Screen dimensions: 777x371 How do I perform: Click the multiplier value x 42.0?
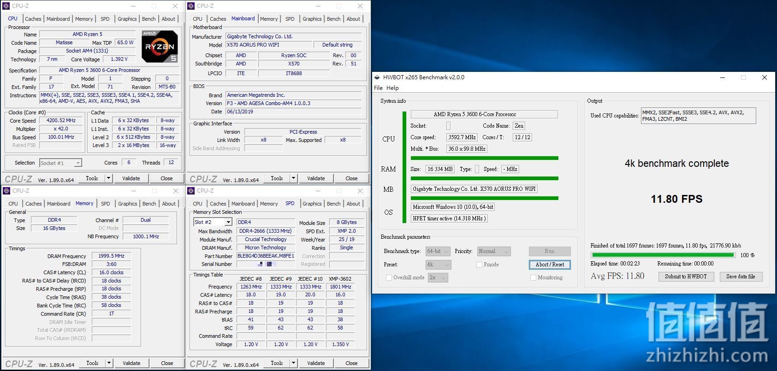(61, 129)
